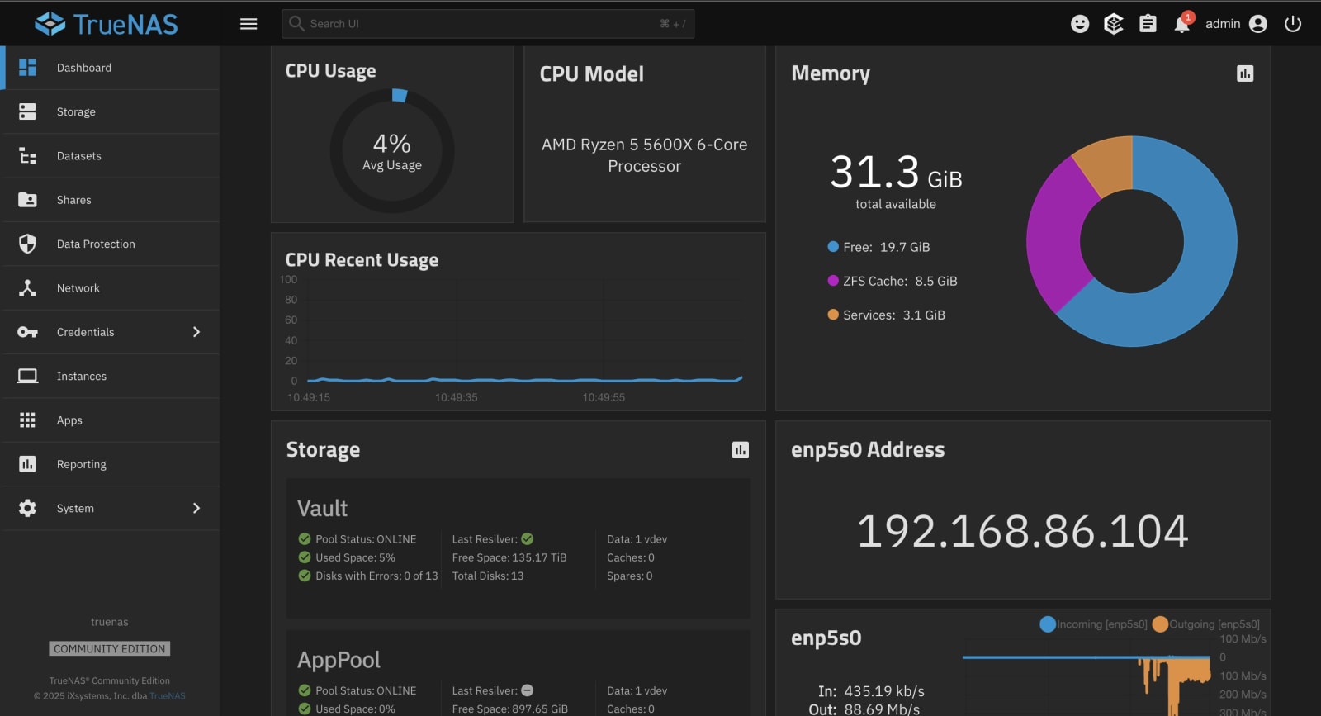Screen dimensions: 1321x716
Task: Toggle the sidebar hamburger menu
Action: [x=249, y=24]
